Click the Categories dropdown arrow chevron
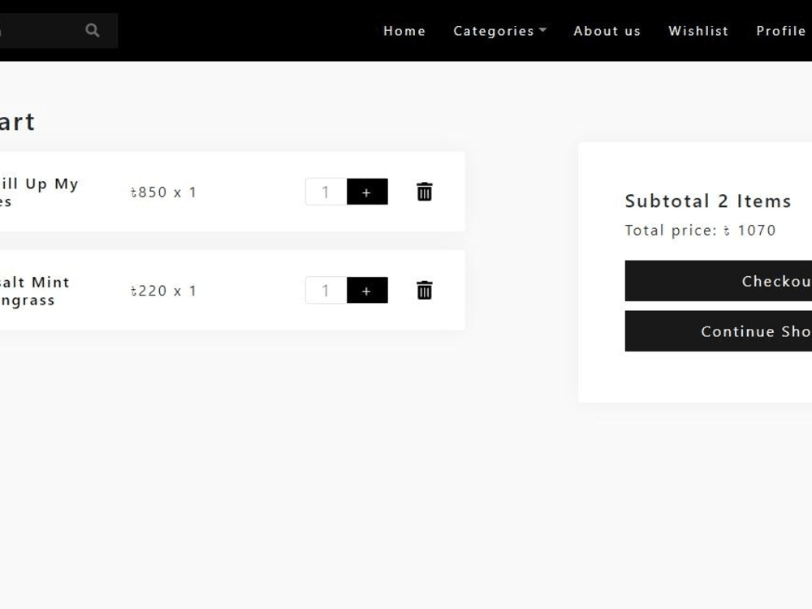This screenshot has height=609, width=812. point(543,30)
